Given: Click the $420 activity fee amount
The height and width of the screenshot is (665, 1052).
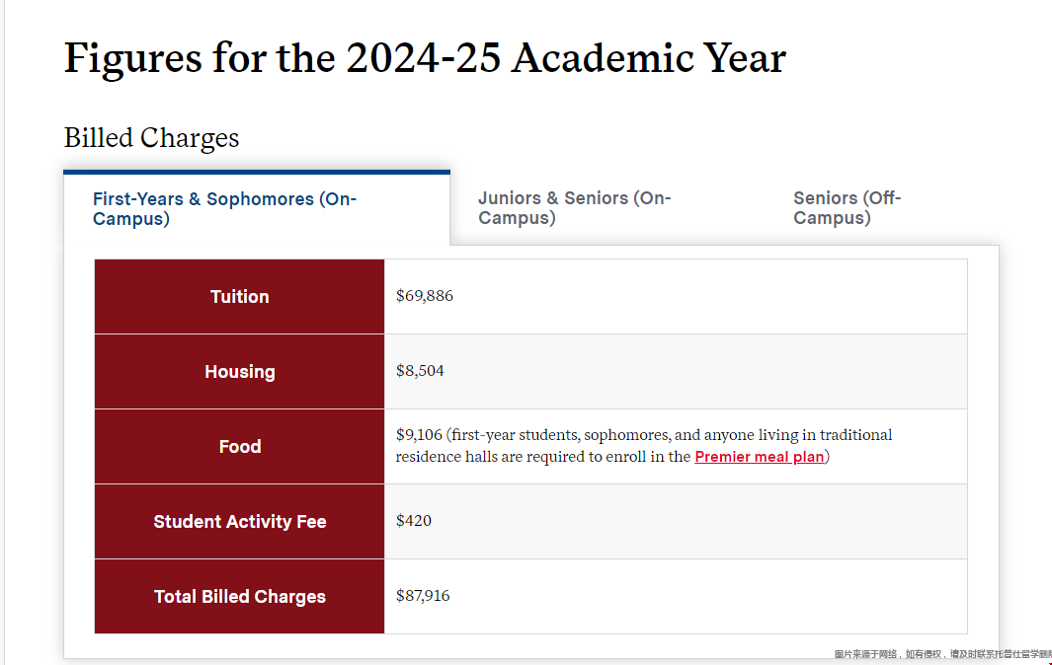Looking at the screenshot, I should coord(414,521).
